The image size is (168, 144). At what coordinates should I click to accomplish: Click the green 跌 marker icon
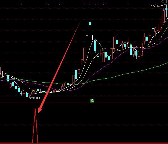92,101
